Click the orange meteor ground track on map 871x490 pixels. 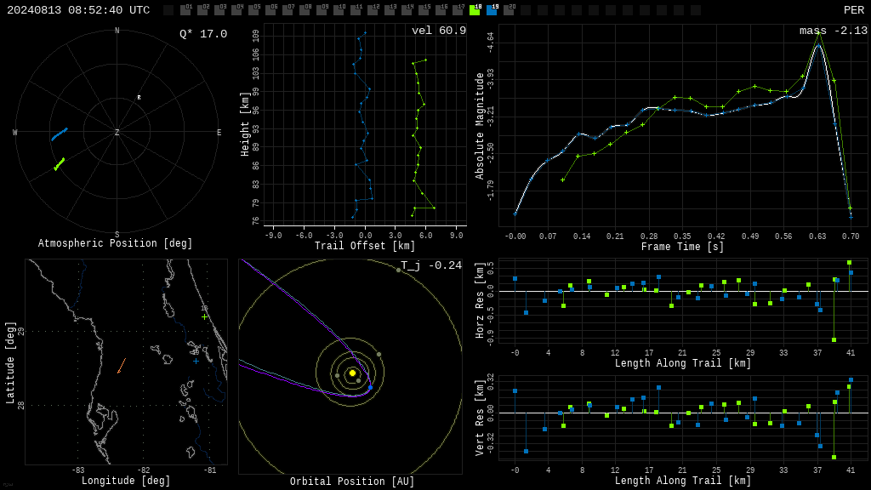[122, 366]
